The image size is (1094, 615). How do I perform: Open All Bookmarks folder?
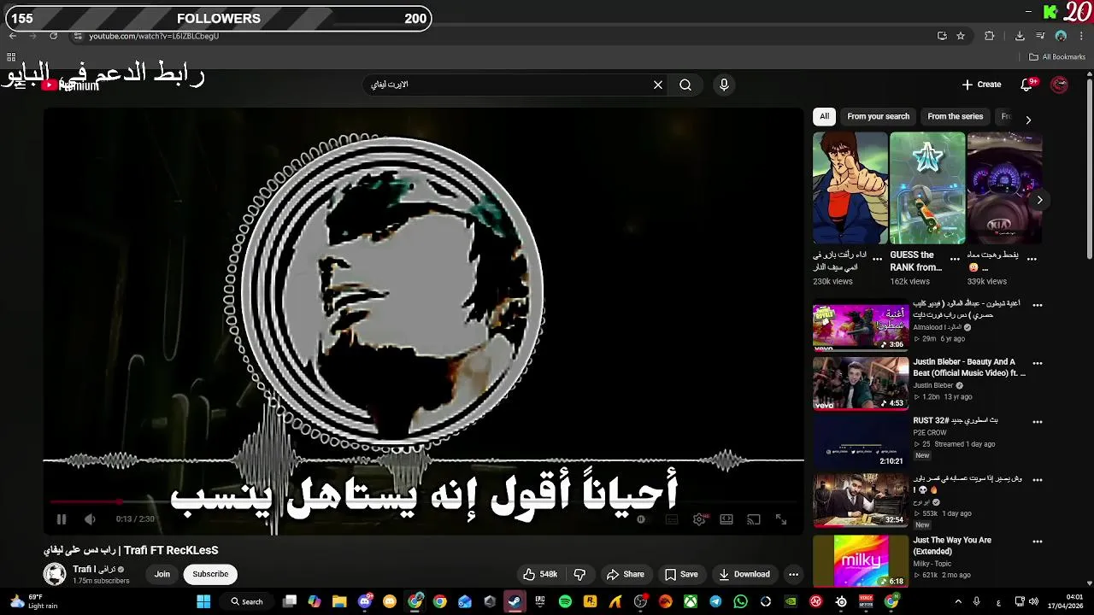(x=1057, y=57)
